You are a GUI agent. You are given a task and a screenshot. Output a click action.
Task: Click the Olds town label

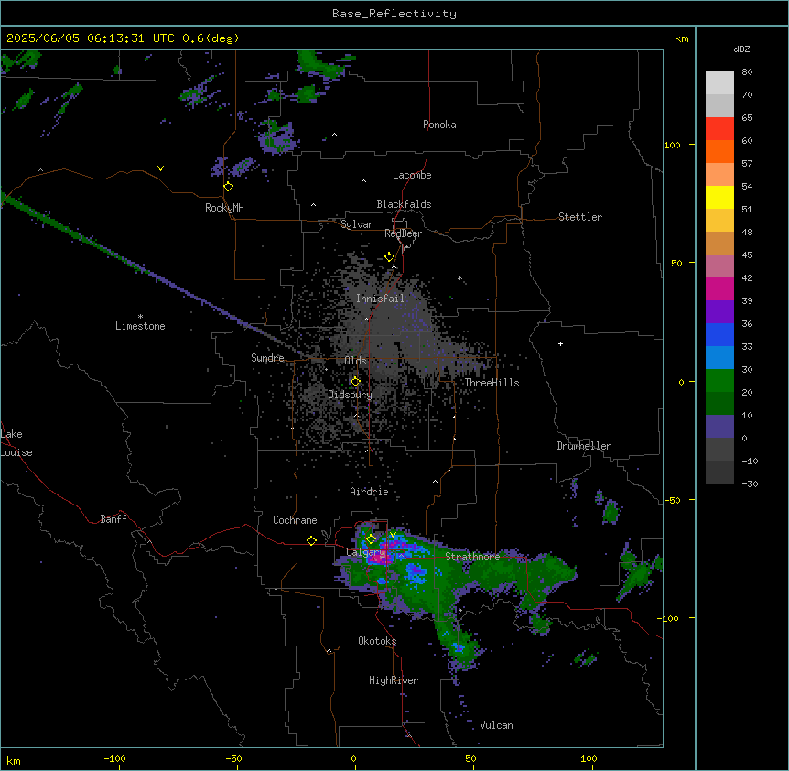355,361
